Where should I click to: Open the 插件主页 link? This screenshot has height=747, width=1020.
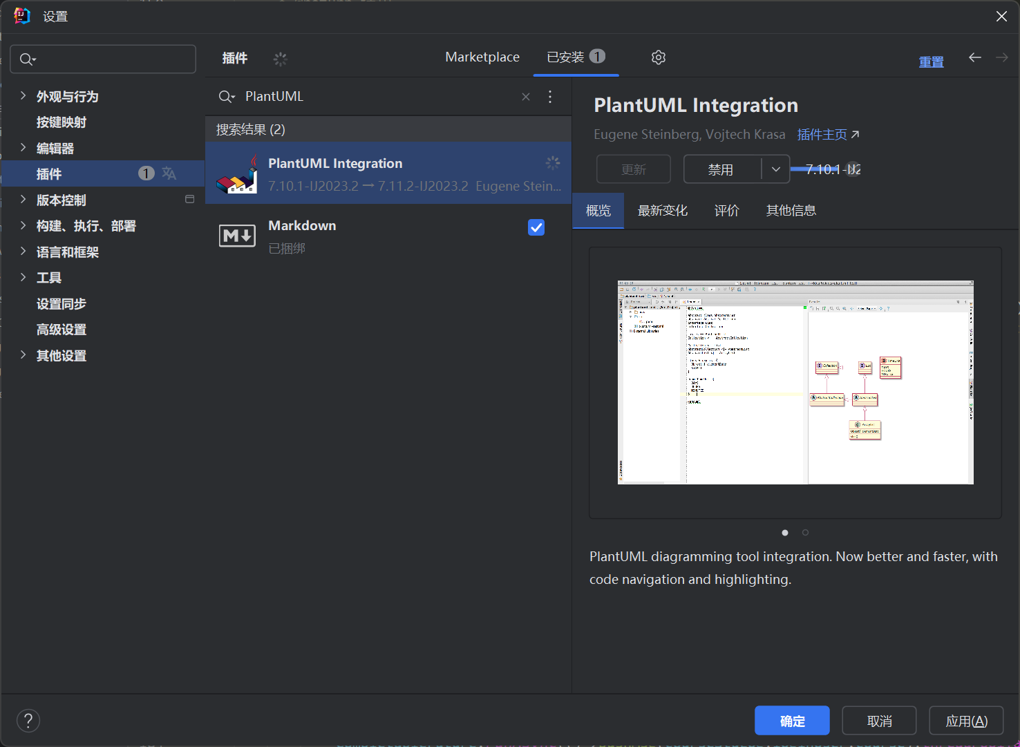828,135
